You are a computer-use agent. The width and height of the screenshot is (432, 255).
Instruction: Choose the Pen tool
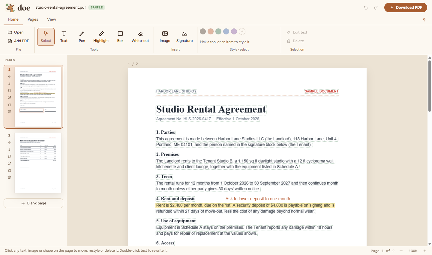[82, 37]
